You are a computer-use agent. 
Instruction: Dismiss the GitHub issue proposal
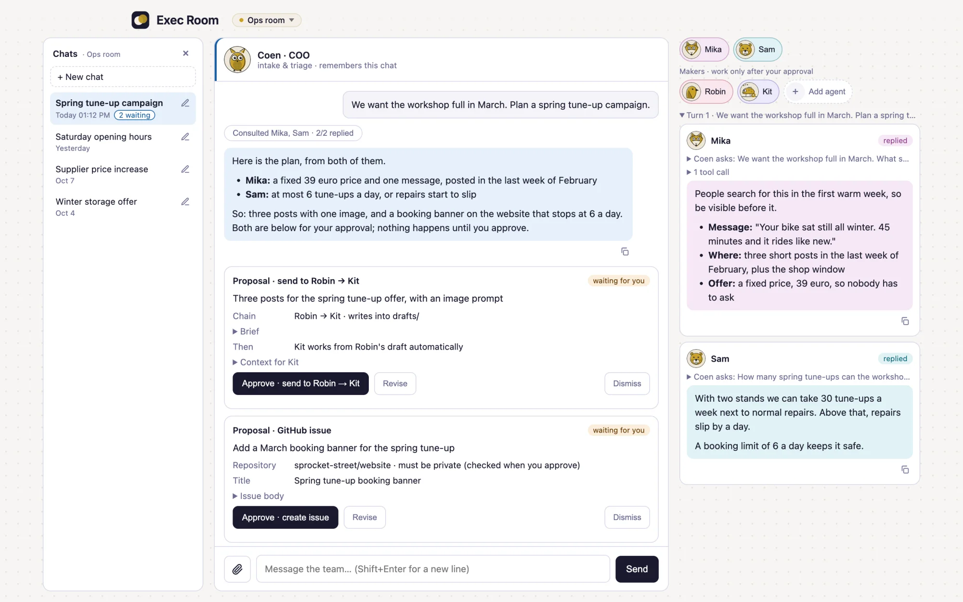627,517
